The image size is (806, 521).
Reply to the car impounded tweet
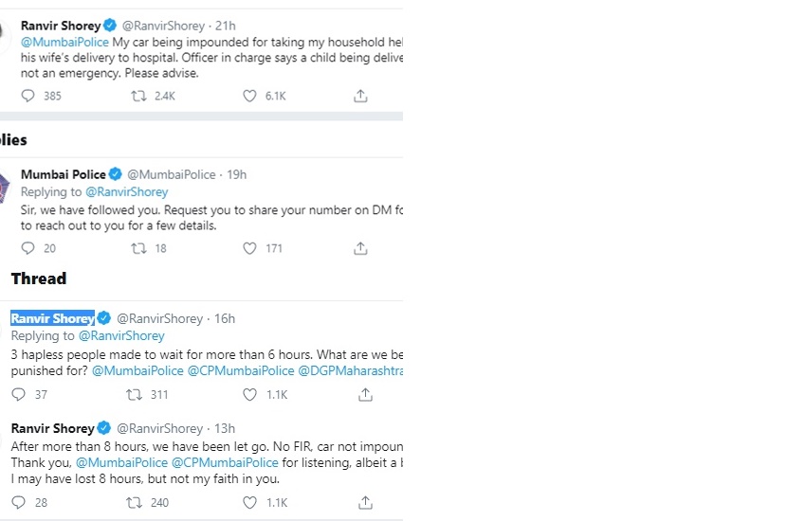click(x=27, y=96)
